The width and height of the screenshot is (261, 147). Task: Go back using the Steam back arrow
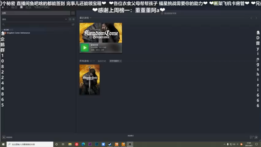[x=3, y=7]
